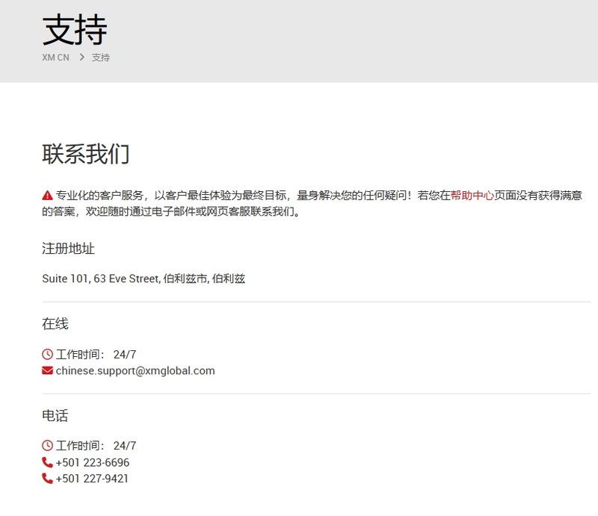The image size is (598, 516).
Task: Click the clock icon in the 电话 section
Action: 46,446
